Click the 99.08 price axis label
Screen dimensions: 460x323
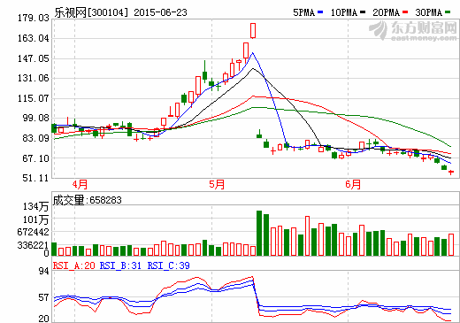point(35,118)
